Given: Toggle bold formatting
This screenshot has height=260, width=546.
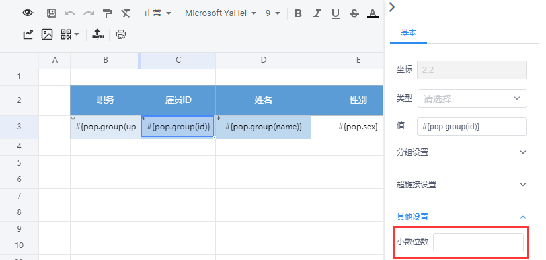Looking at the screenshot, I should pos(298,13).
